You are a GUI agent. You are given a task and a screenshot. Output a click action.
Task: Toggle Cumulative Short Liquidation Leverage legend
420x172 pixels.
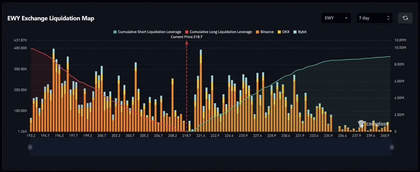(147, 32)
